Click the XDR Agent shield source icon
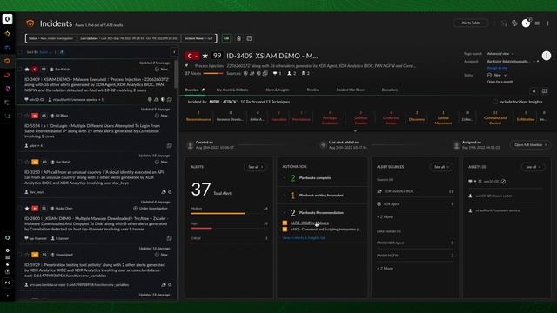Viewport: 557px width, 313px height. 379,204
